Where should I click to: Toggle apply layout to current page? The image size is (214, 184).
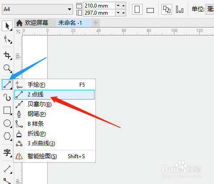(x=180, y=9)
